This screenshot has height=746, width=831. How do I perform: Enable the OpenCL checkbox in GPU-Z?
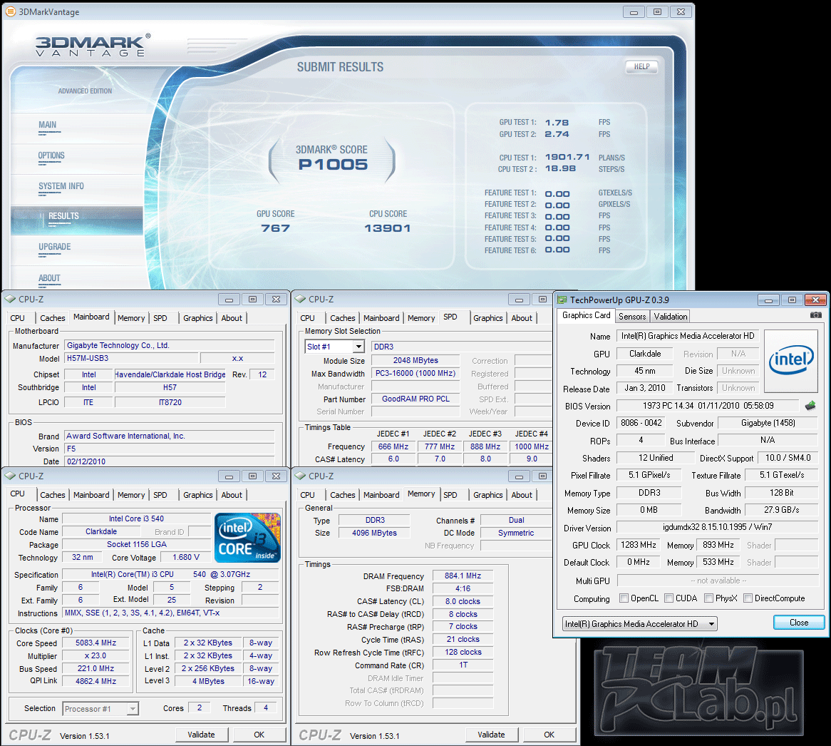624,598
